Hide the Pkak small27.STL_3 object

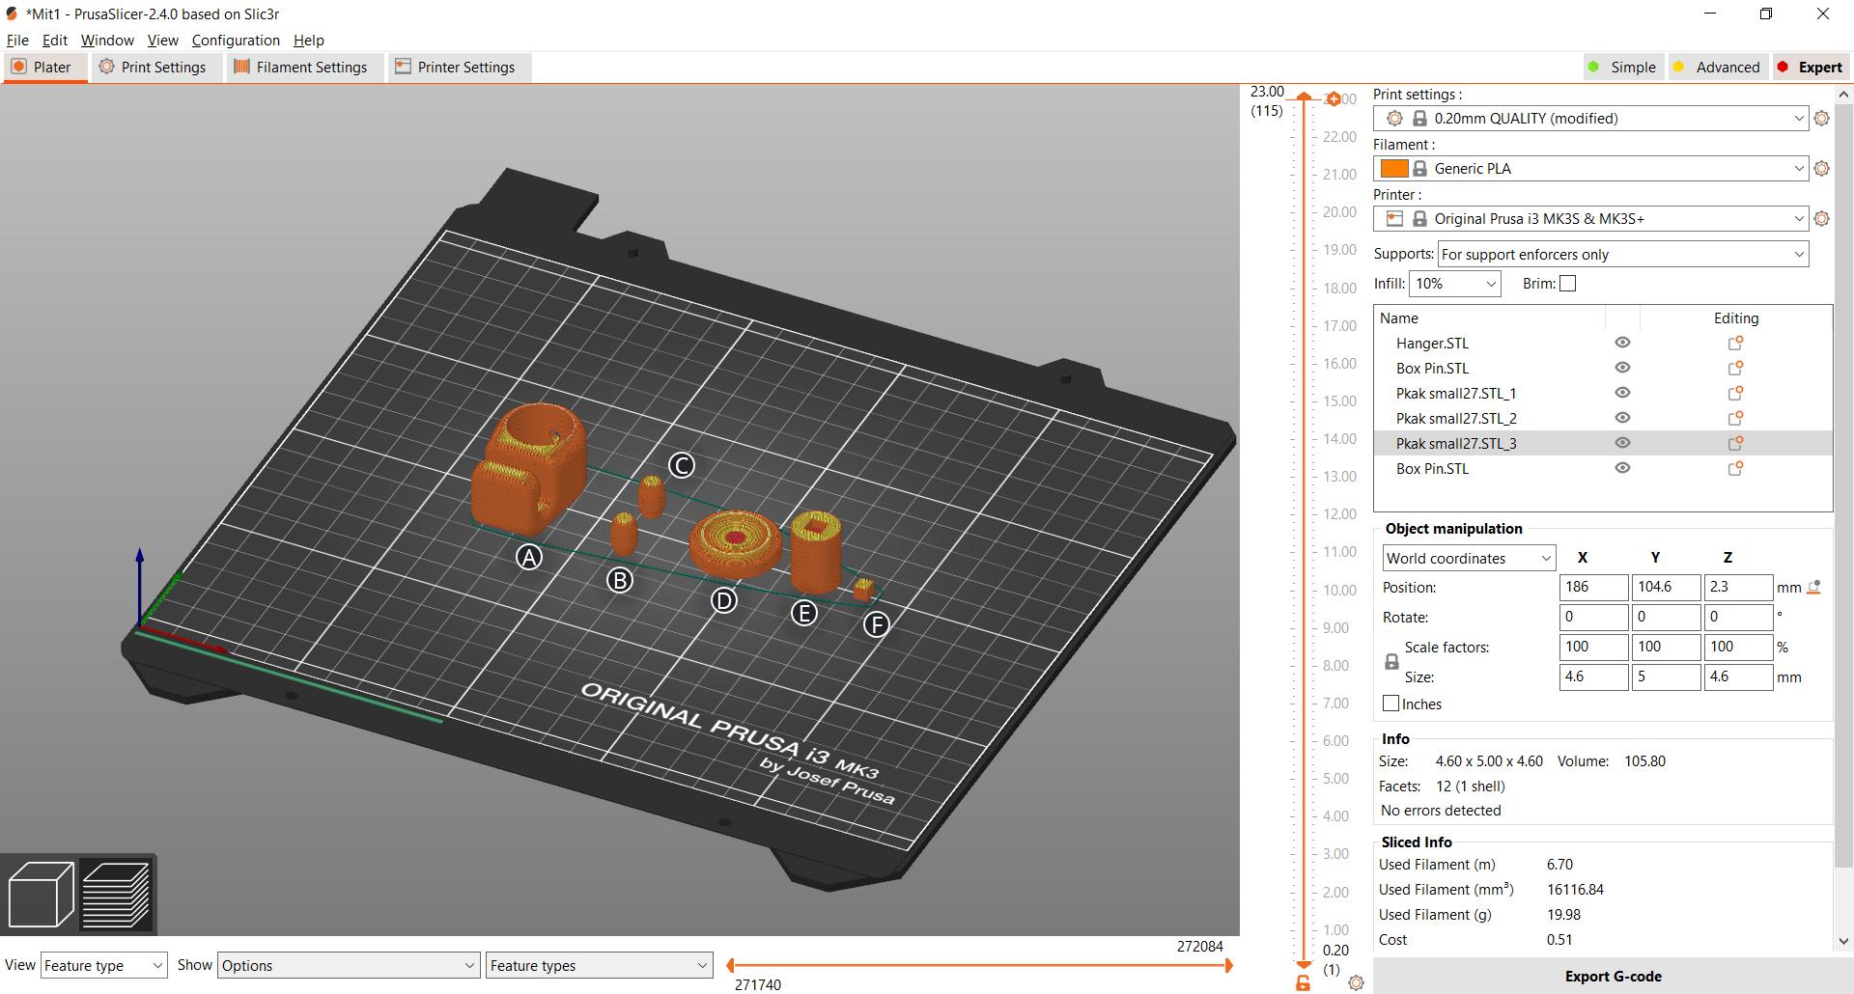(x=1622, y=443)
